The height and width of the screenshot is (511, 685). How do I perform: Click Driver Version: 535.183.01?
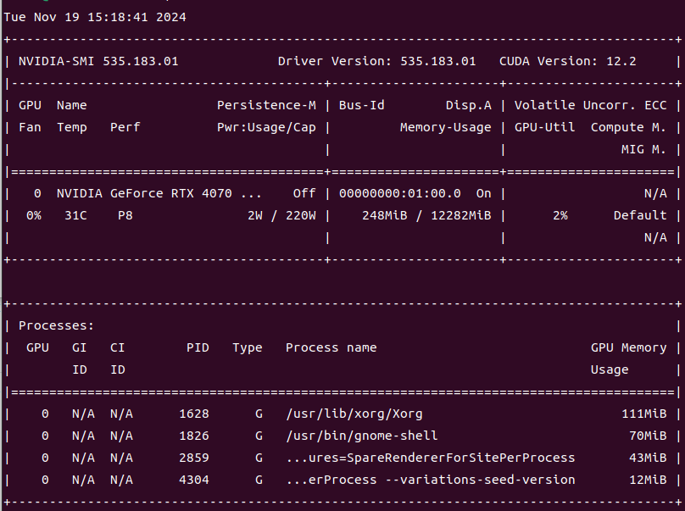pos(377,61)
